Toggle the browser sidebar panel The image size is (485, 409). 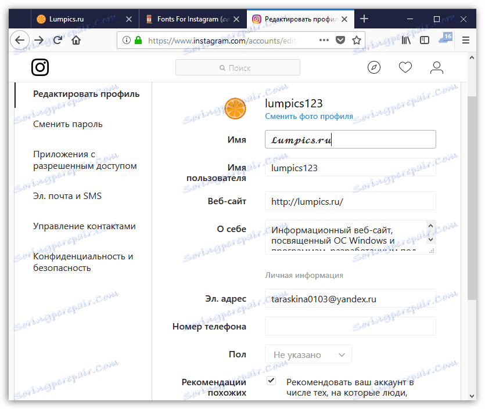425,40
